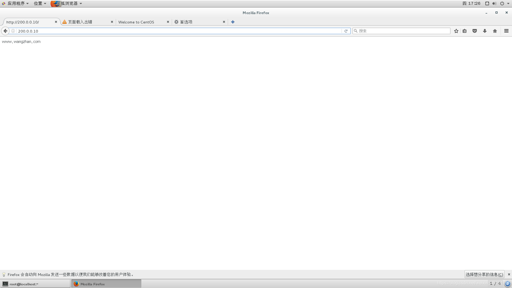This screenshot has height=288, width=512.
Task: Minimize the Firefox window
Action: 486,13
